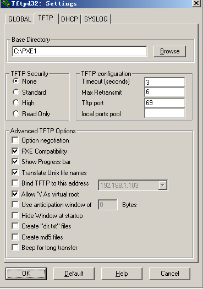This screenshot has height=289, width=203.
Task: Click the Max Retransmit field
Action: [x=164, y=92]
